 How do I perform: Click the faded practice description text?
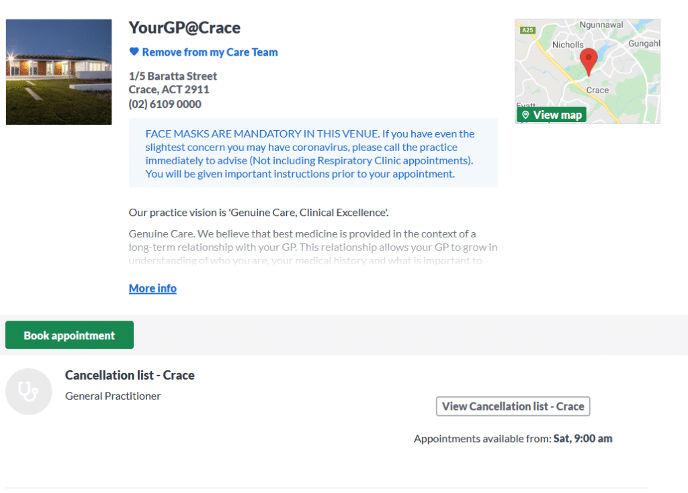313,247
